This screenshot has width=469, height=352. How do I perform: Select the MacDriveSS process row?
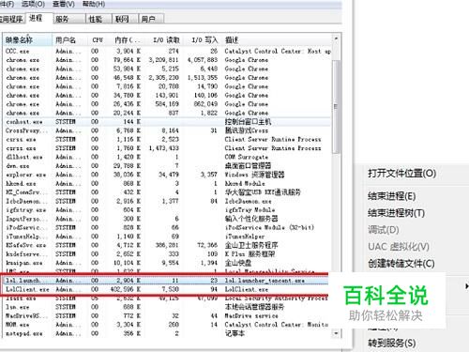167,316
